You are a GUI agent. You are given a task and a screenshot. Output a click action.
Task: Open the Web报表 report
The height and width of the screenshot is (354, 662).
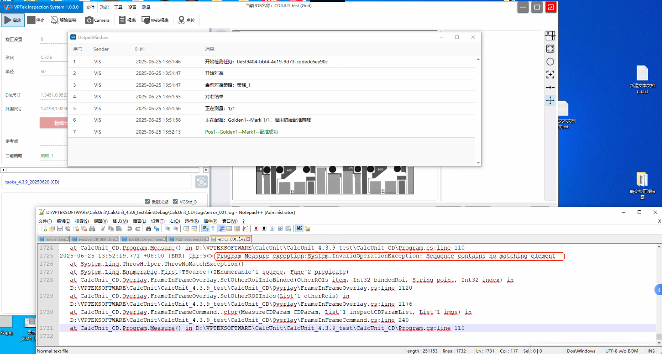155,20
